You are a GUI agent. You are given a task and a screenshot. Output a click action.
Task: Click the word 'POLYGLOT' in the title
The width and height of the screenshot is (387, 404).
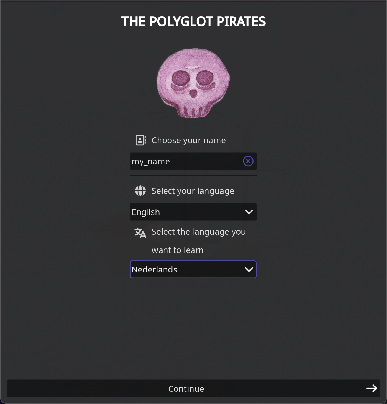pos(181,22)
